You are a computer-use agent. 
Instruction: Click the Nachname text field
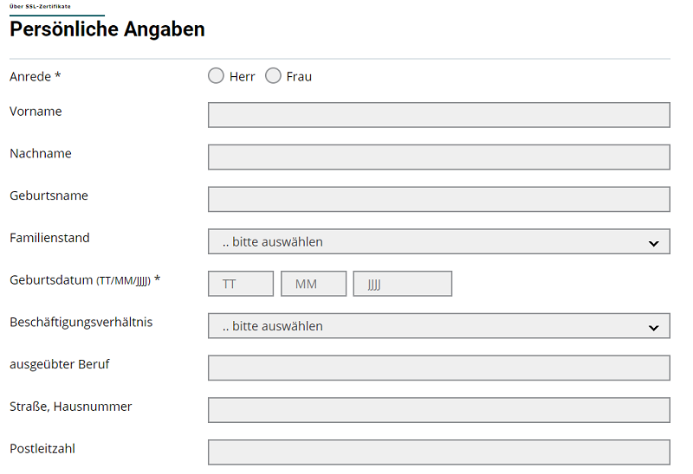coord(439,157)
